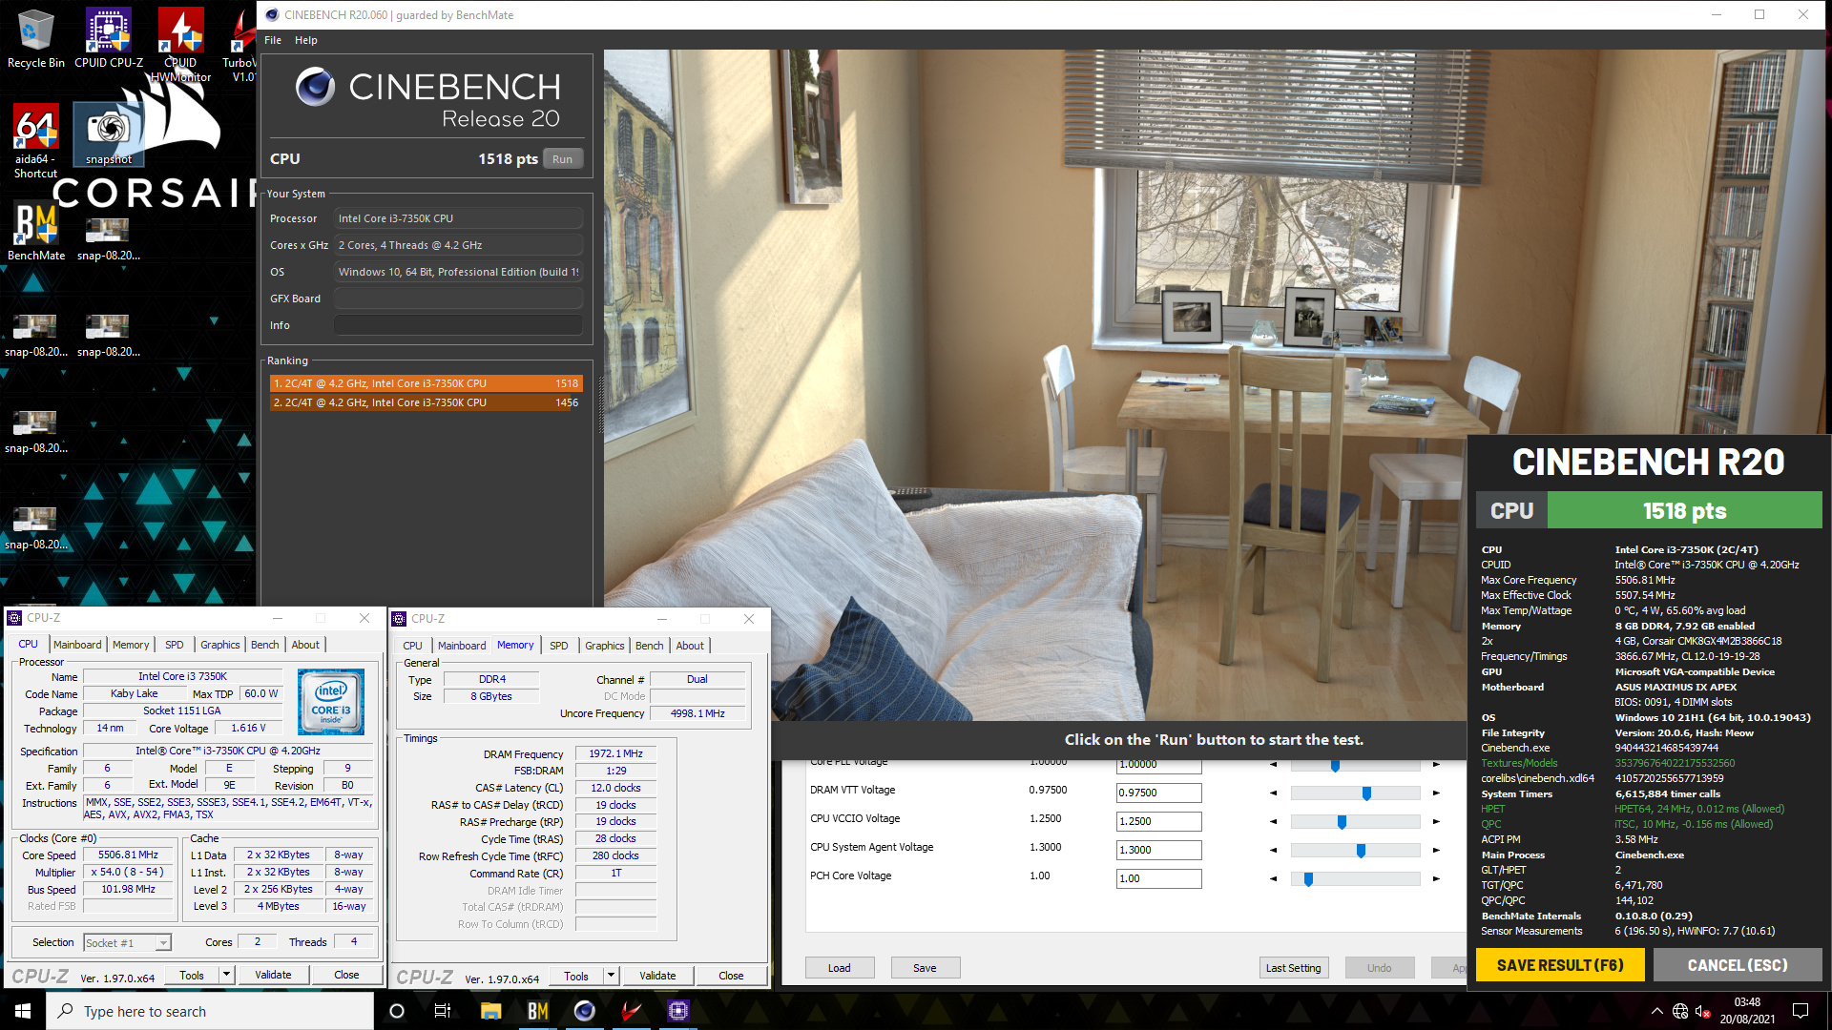
Task: Open the BenchMate desktop icon
Action: coord(36,231)
